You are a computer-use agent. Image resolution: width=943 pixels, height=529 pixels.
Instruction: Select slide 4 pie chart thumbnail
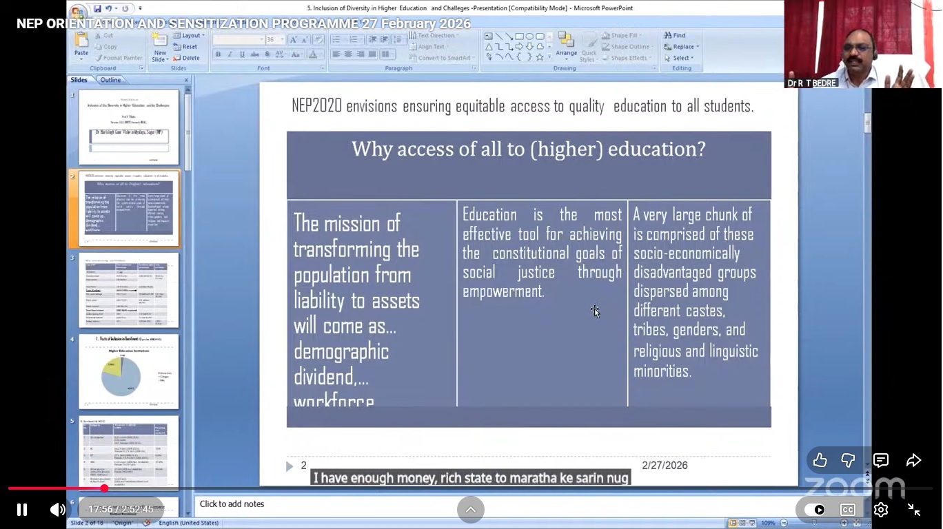pyautogui.click(x=128, y=371)
